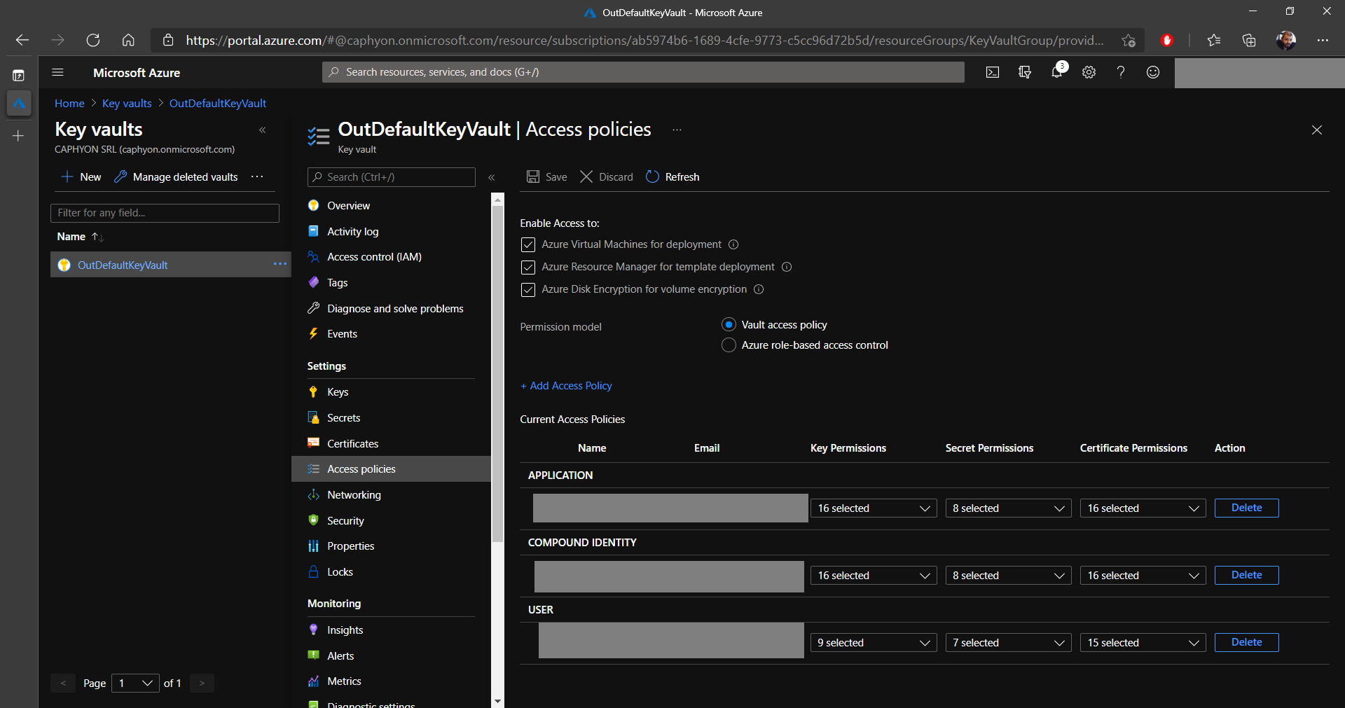Toggle Azure Resource Manager template deployment checkbox

click(x=528, y=267)
